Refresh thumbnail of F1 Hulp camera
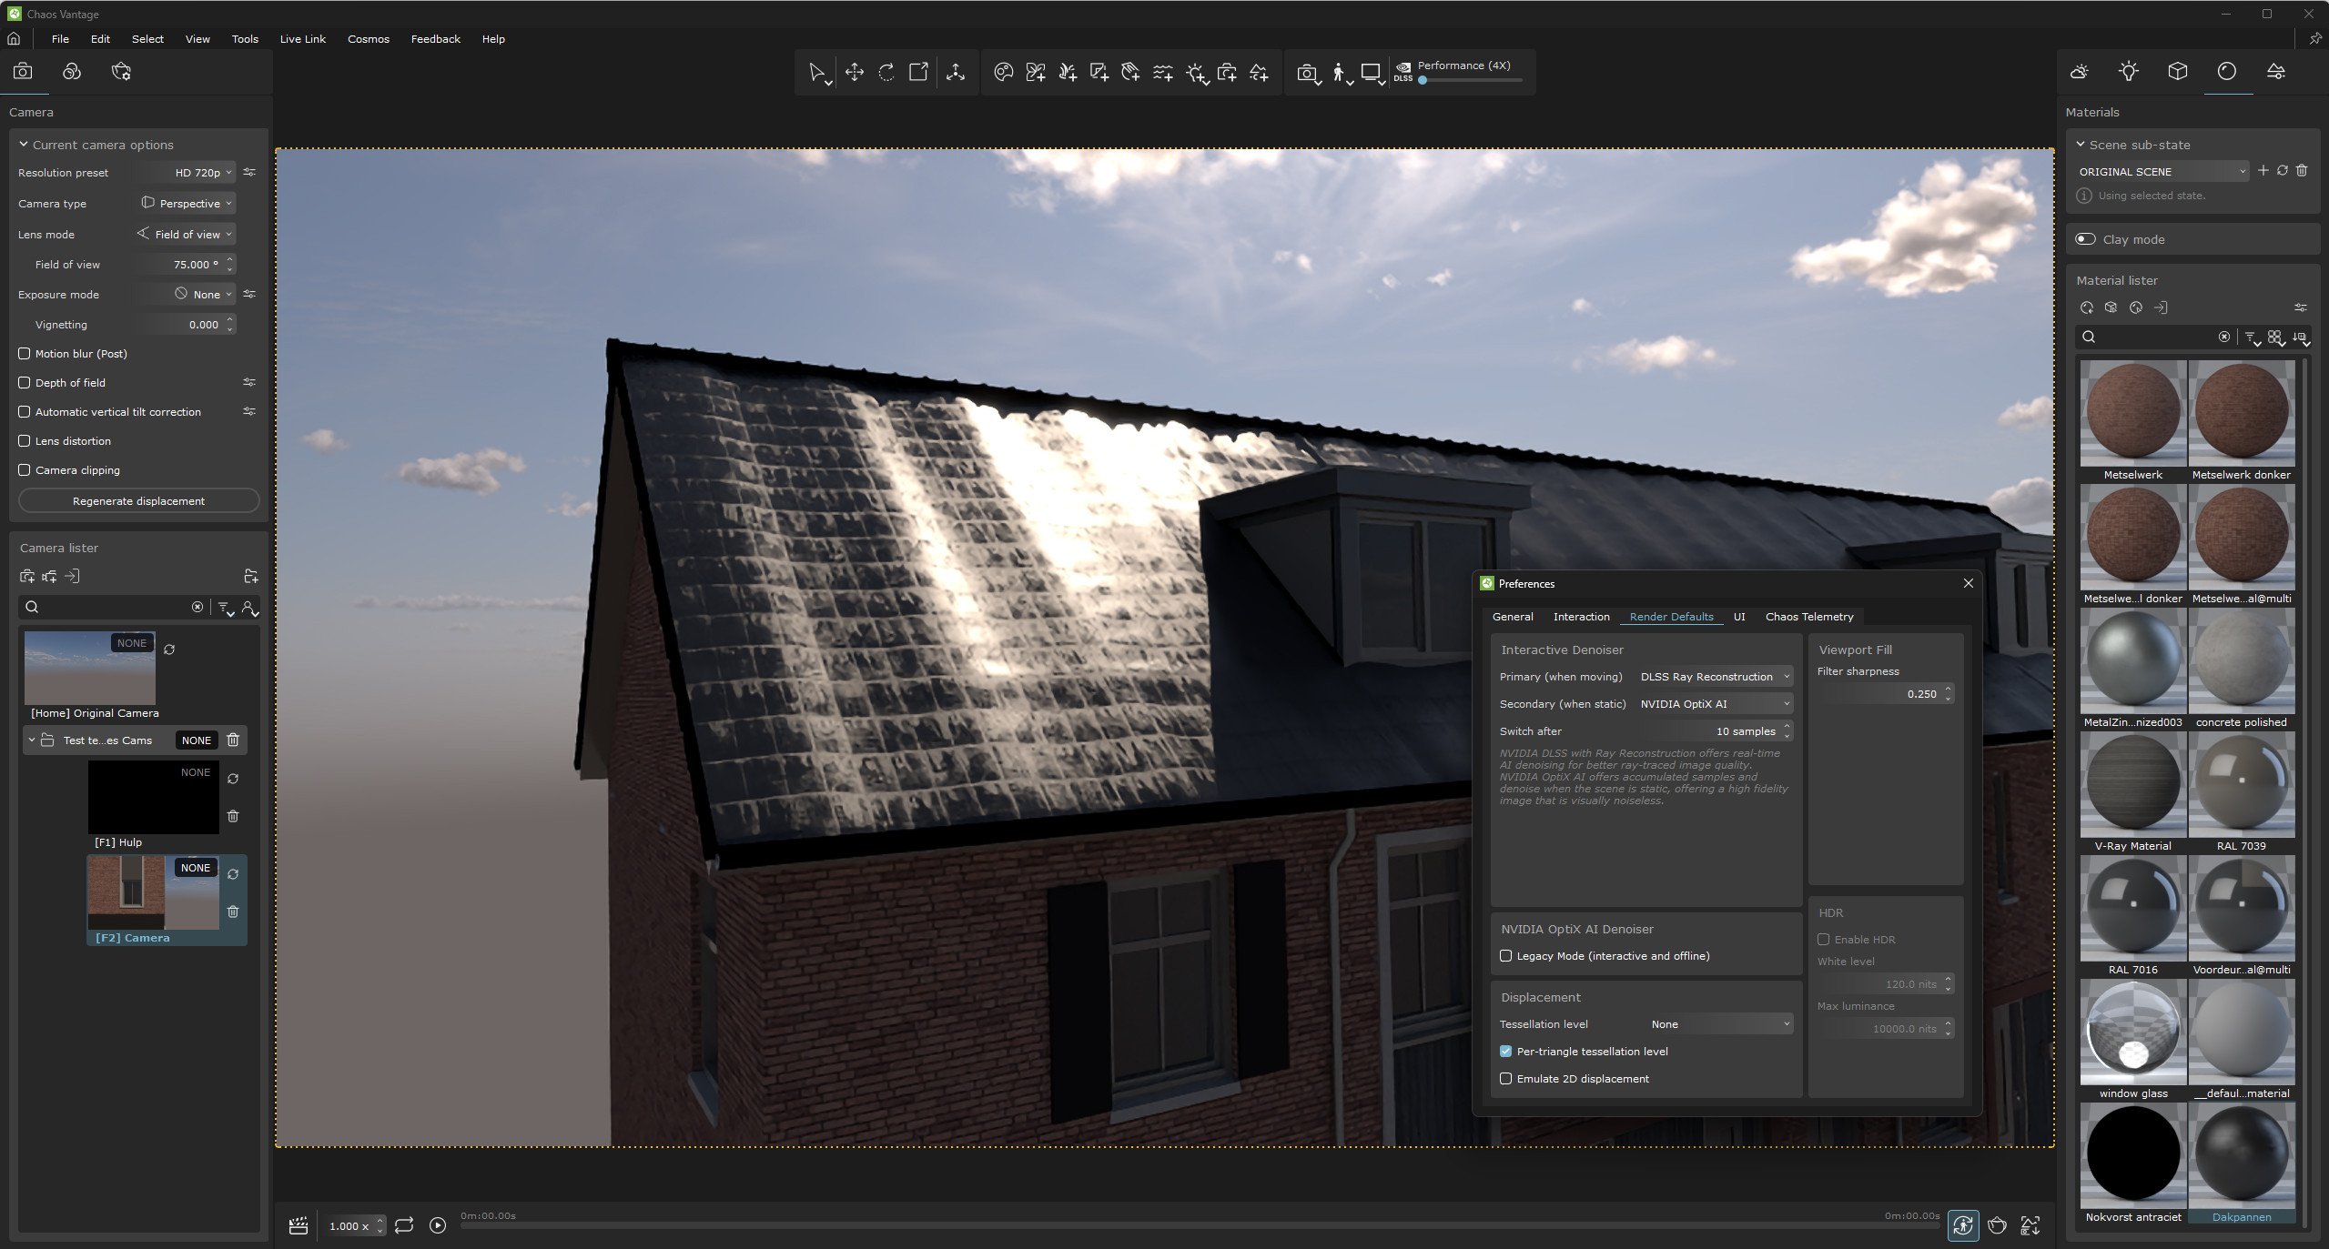 pyautogui.click(x=233, y=779)
